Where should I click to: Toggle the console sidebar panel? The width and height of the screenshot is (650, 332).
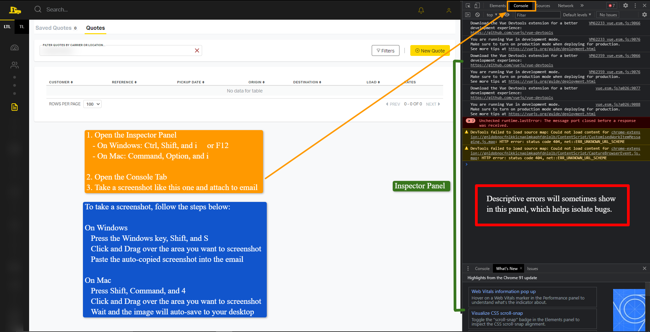tap(468, 15)
